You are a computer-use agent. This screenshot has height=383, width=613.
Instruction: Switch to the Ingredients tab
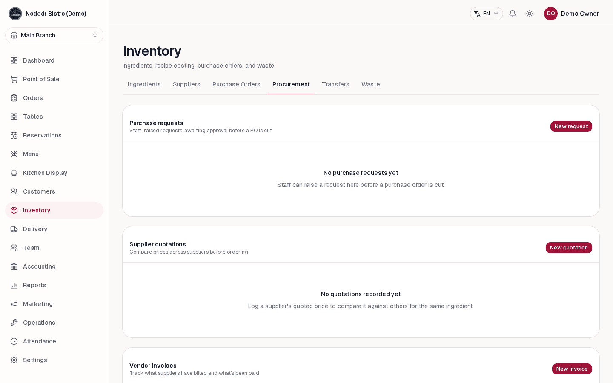pyautogui.click(x=144, y=84)
